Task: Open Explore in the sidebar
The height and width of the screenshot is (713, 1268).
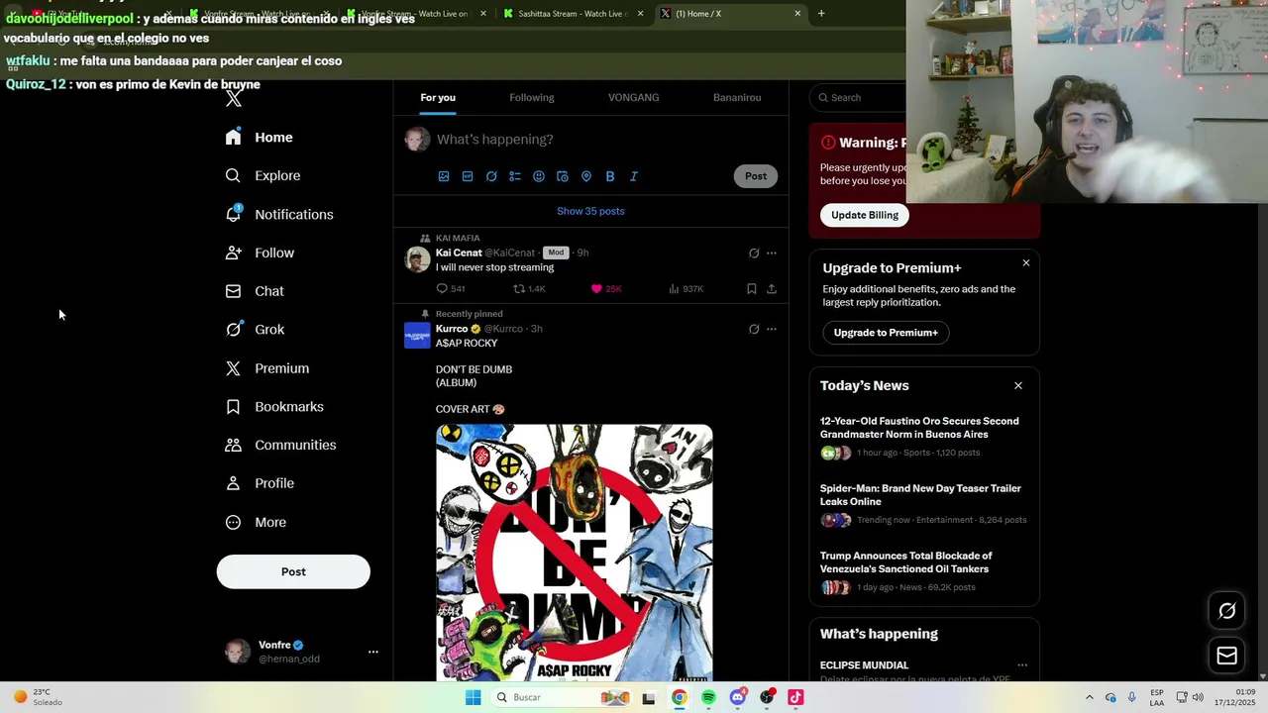Action: [x=263, y=175]
